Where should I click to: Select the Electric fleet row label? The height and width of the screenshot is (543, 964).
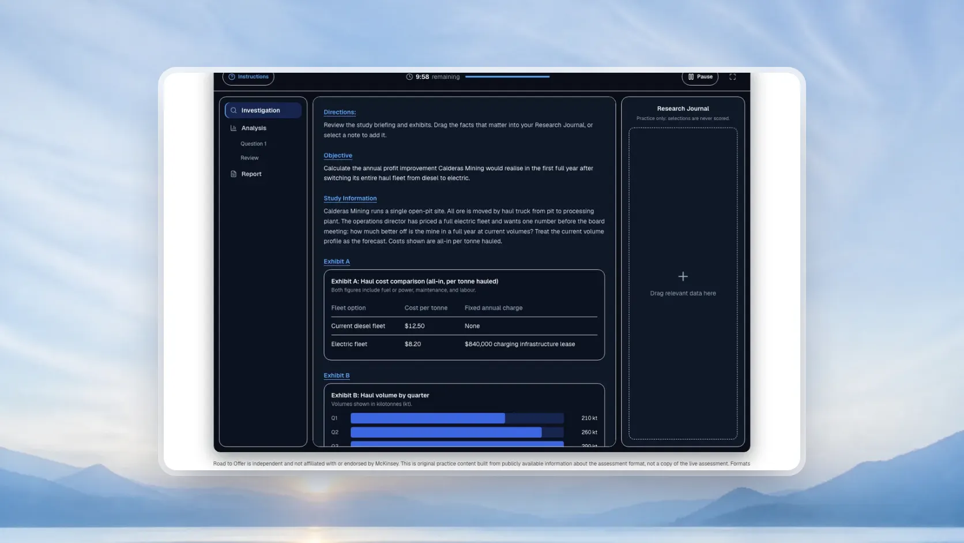[349, 344]
